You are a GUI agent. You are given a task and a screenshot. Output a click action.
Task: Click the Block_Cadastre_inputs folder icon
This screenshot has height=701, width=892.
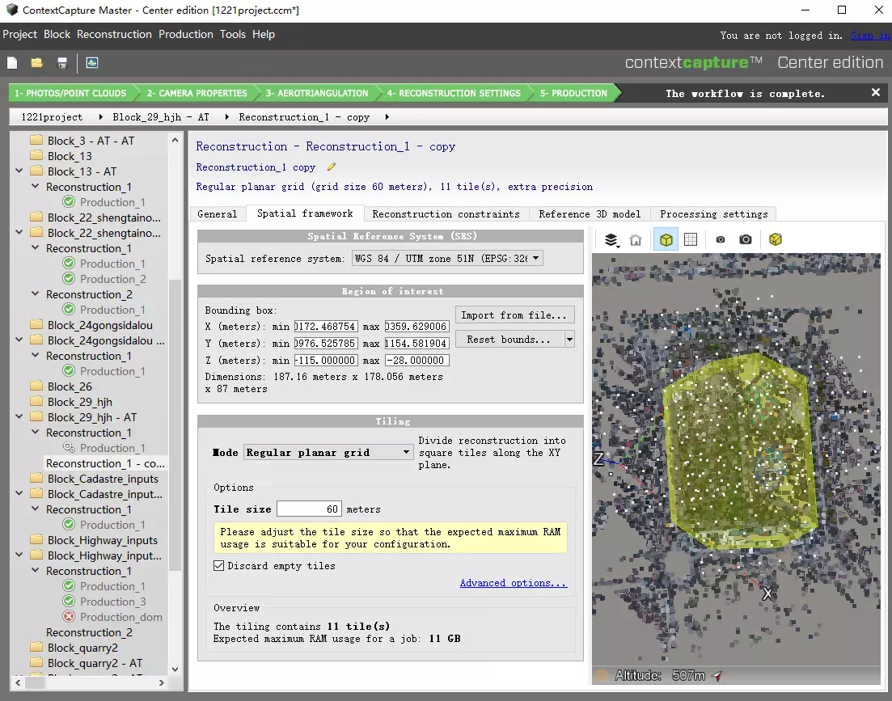[36, 479]
